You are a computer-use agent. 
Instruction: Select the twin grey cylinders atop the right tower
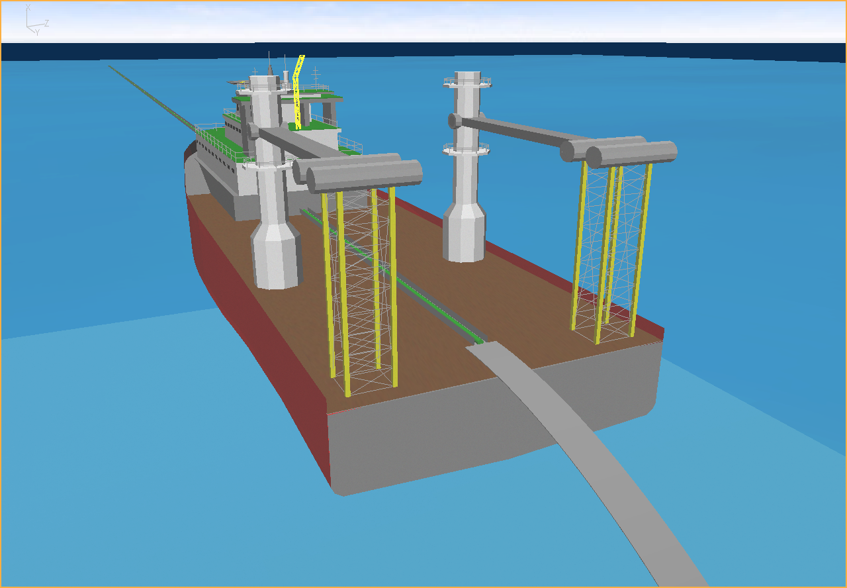click(619, 152)
